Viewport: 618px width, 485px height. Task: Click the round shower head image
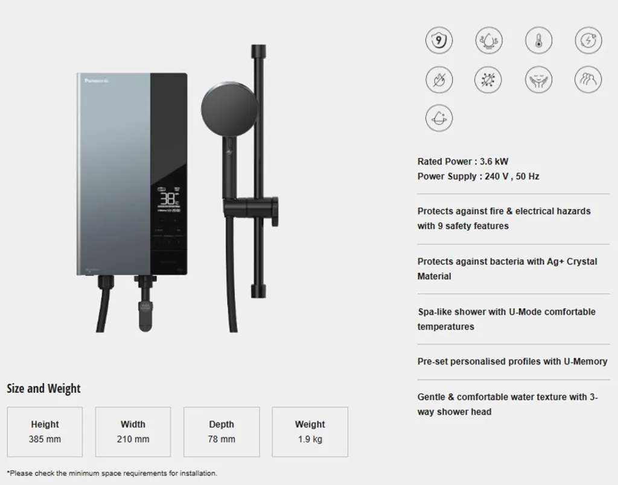[x=229, y=109]
